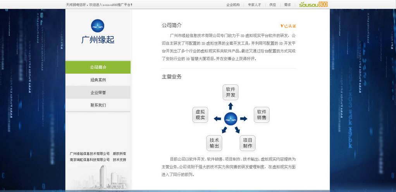This screenshot has width=396, height=192.
Task: Open 企业机构 in the top navigation
Action: click(x=233, y=5)
